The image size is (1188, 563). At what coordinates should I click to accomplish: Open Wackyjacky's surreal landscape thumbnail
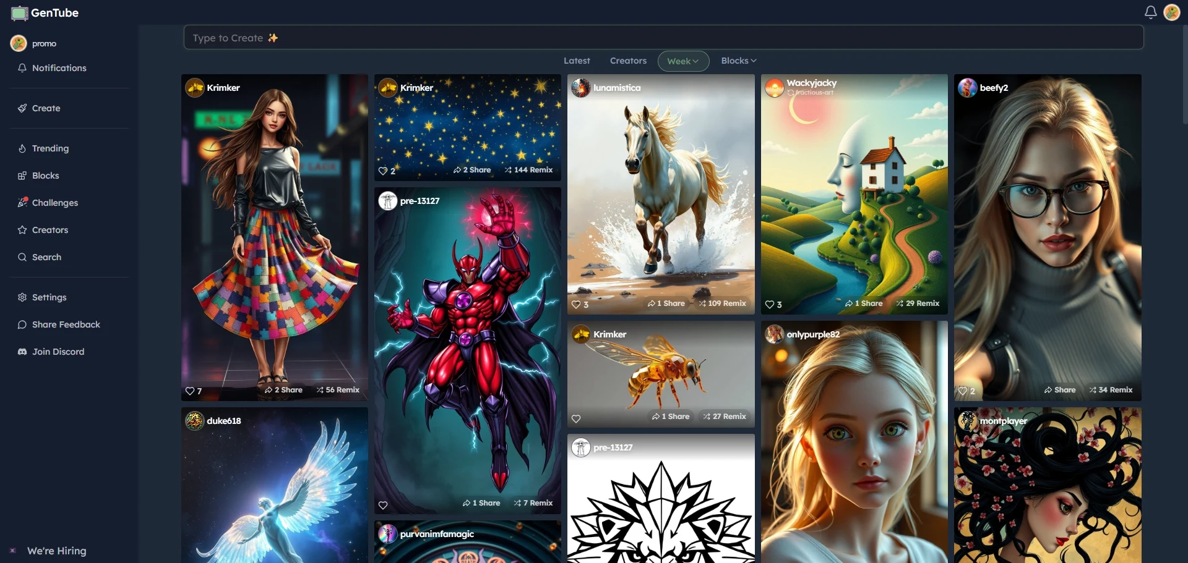point(854,194)
